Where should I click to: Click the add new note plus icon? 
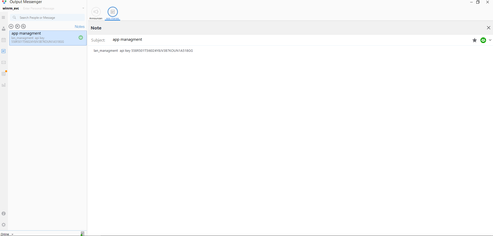(x=11, y=26)
